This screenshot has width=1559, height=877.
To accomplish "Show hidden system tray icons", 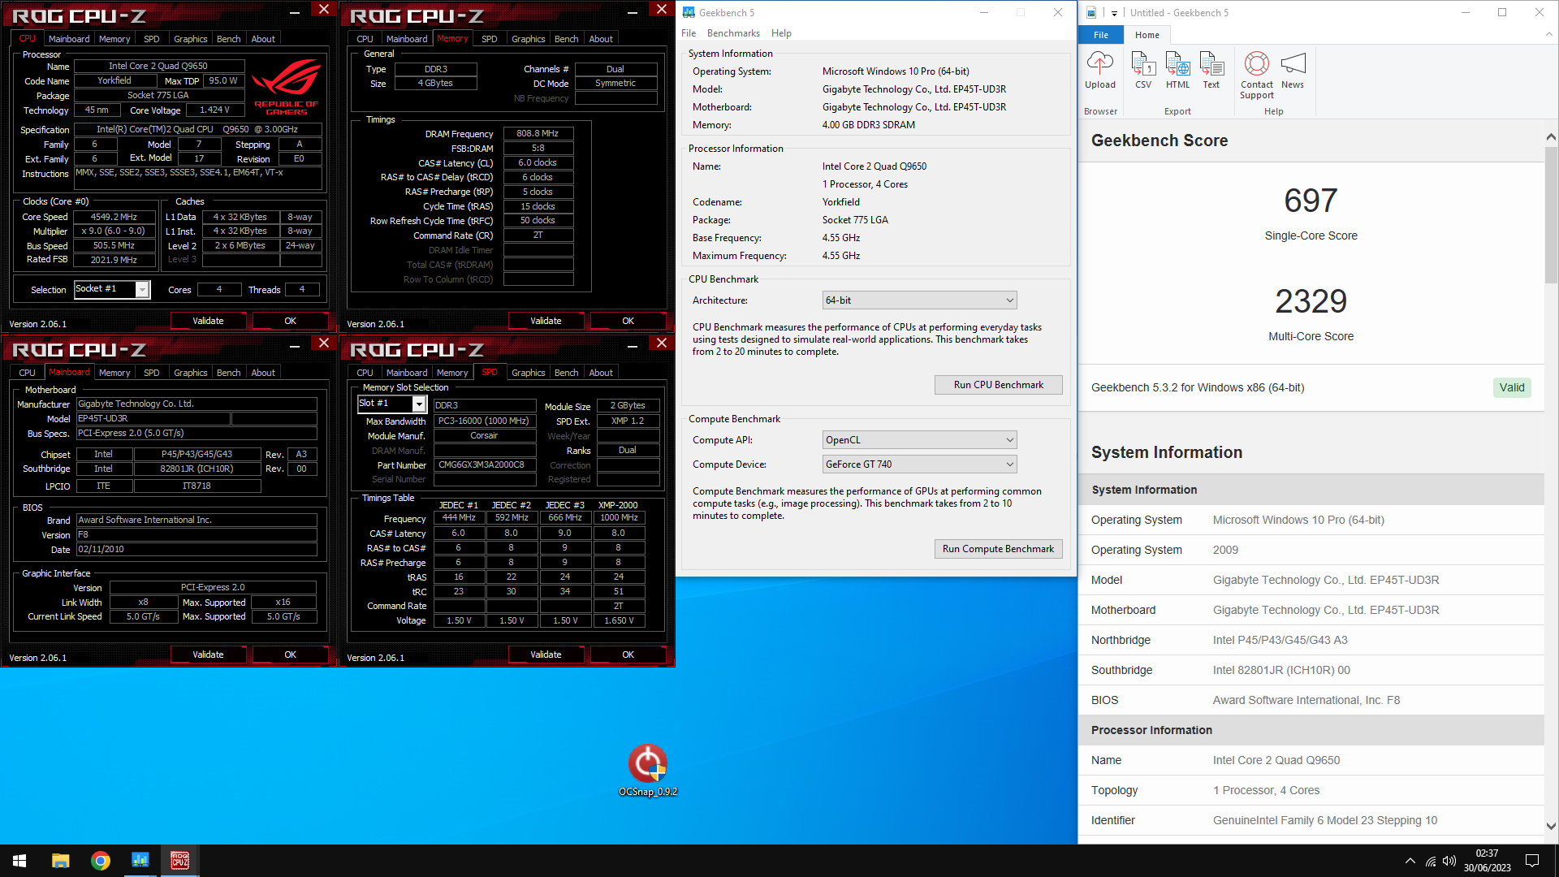I will coord(1410,861).
